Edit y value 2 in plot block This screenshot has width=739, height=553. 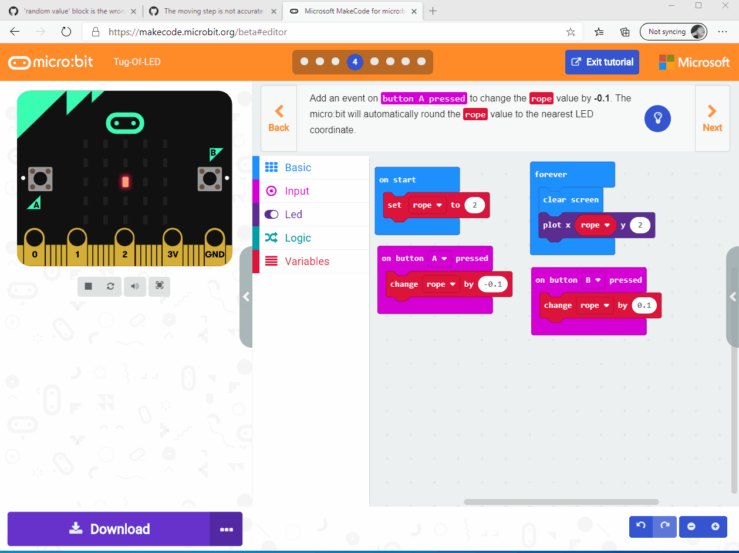(x=640, y=225)
